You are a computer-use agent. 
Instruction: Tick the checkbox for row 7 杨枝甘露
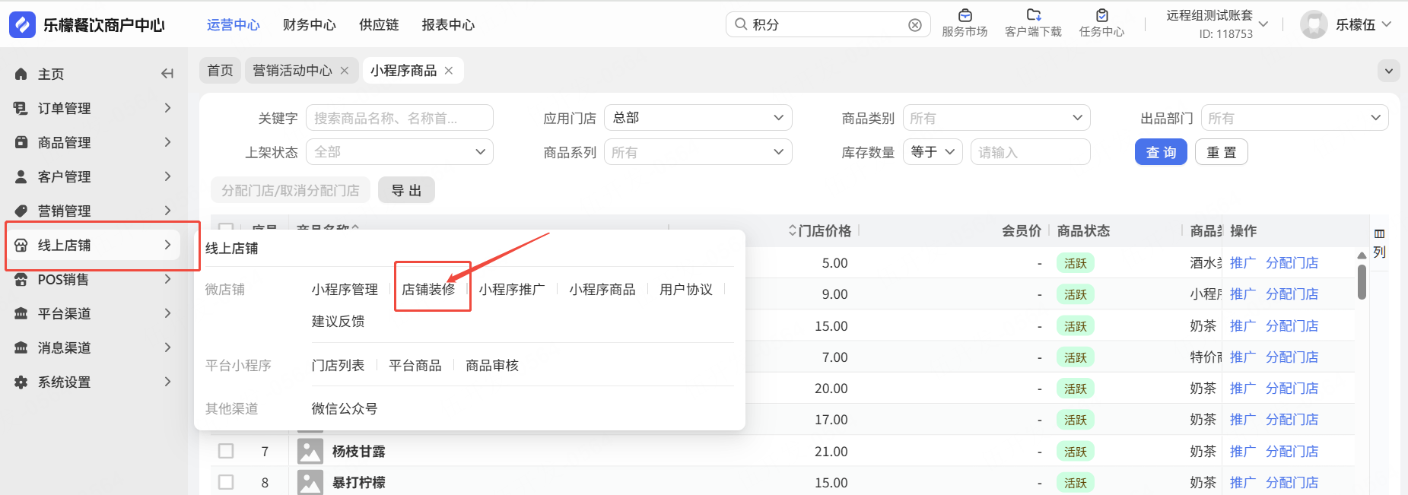click(x=226, y=451)
